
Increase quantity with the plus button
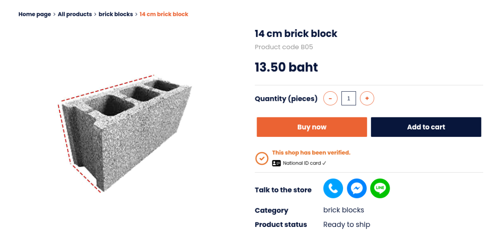[x=367, y=98]
